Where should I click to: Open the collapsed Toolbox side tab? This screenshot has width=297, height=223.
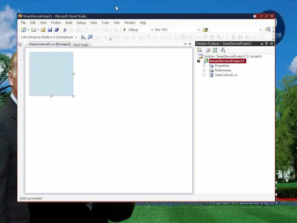pos(20,45)
